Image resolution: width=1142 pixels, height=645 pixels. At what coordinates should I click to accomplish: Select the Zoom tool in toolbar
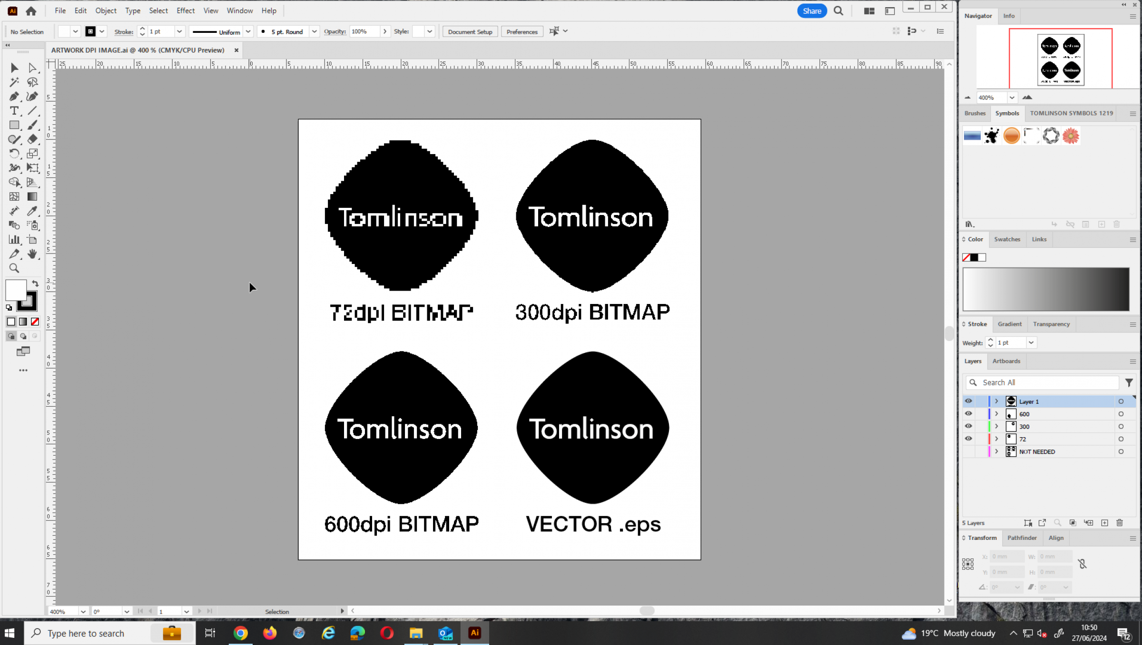[x=14, y=268]
